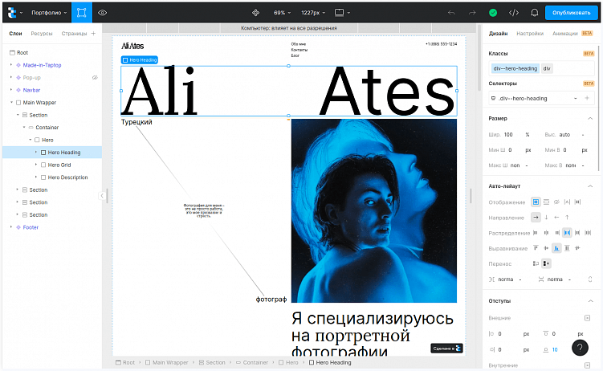
Task: Select align to bottom icon
Action: (556, 248)
